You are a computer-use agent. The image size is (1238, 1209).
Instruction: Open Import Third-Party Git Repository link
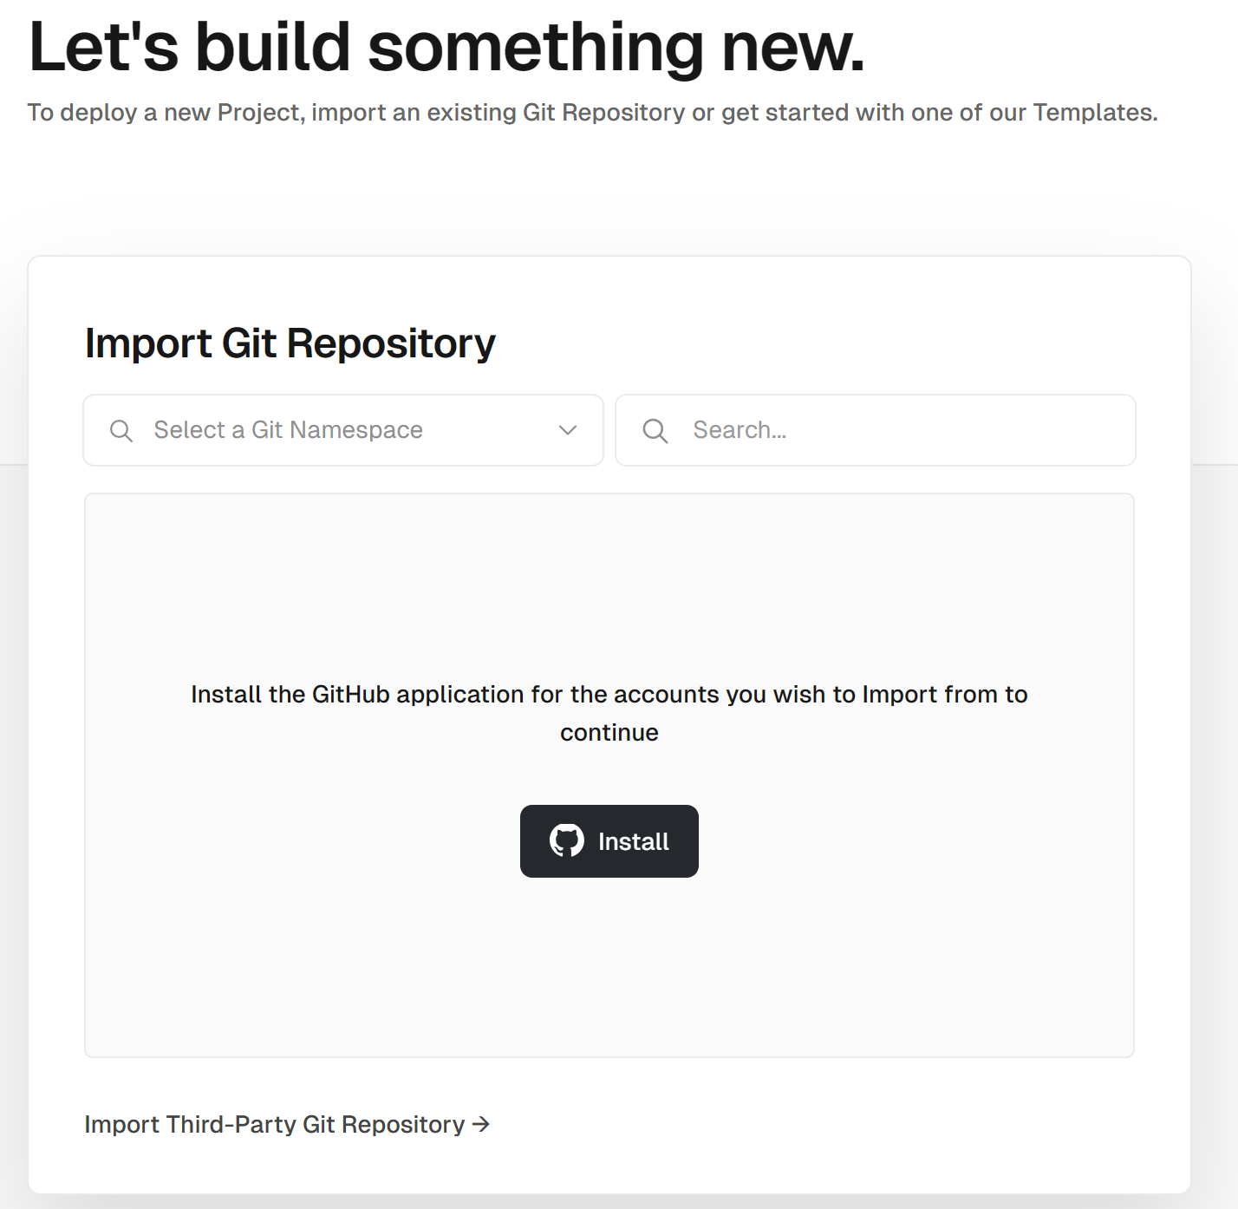[x=287, y=1124]
